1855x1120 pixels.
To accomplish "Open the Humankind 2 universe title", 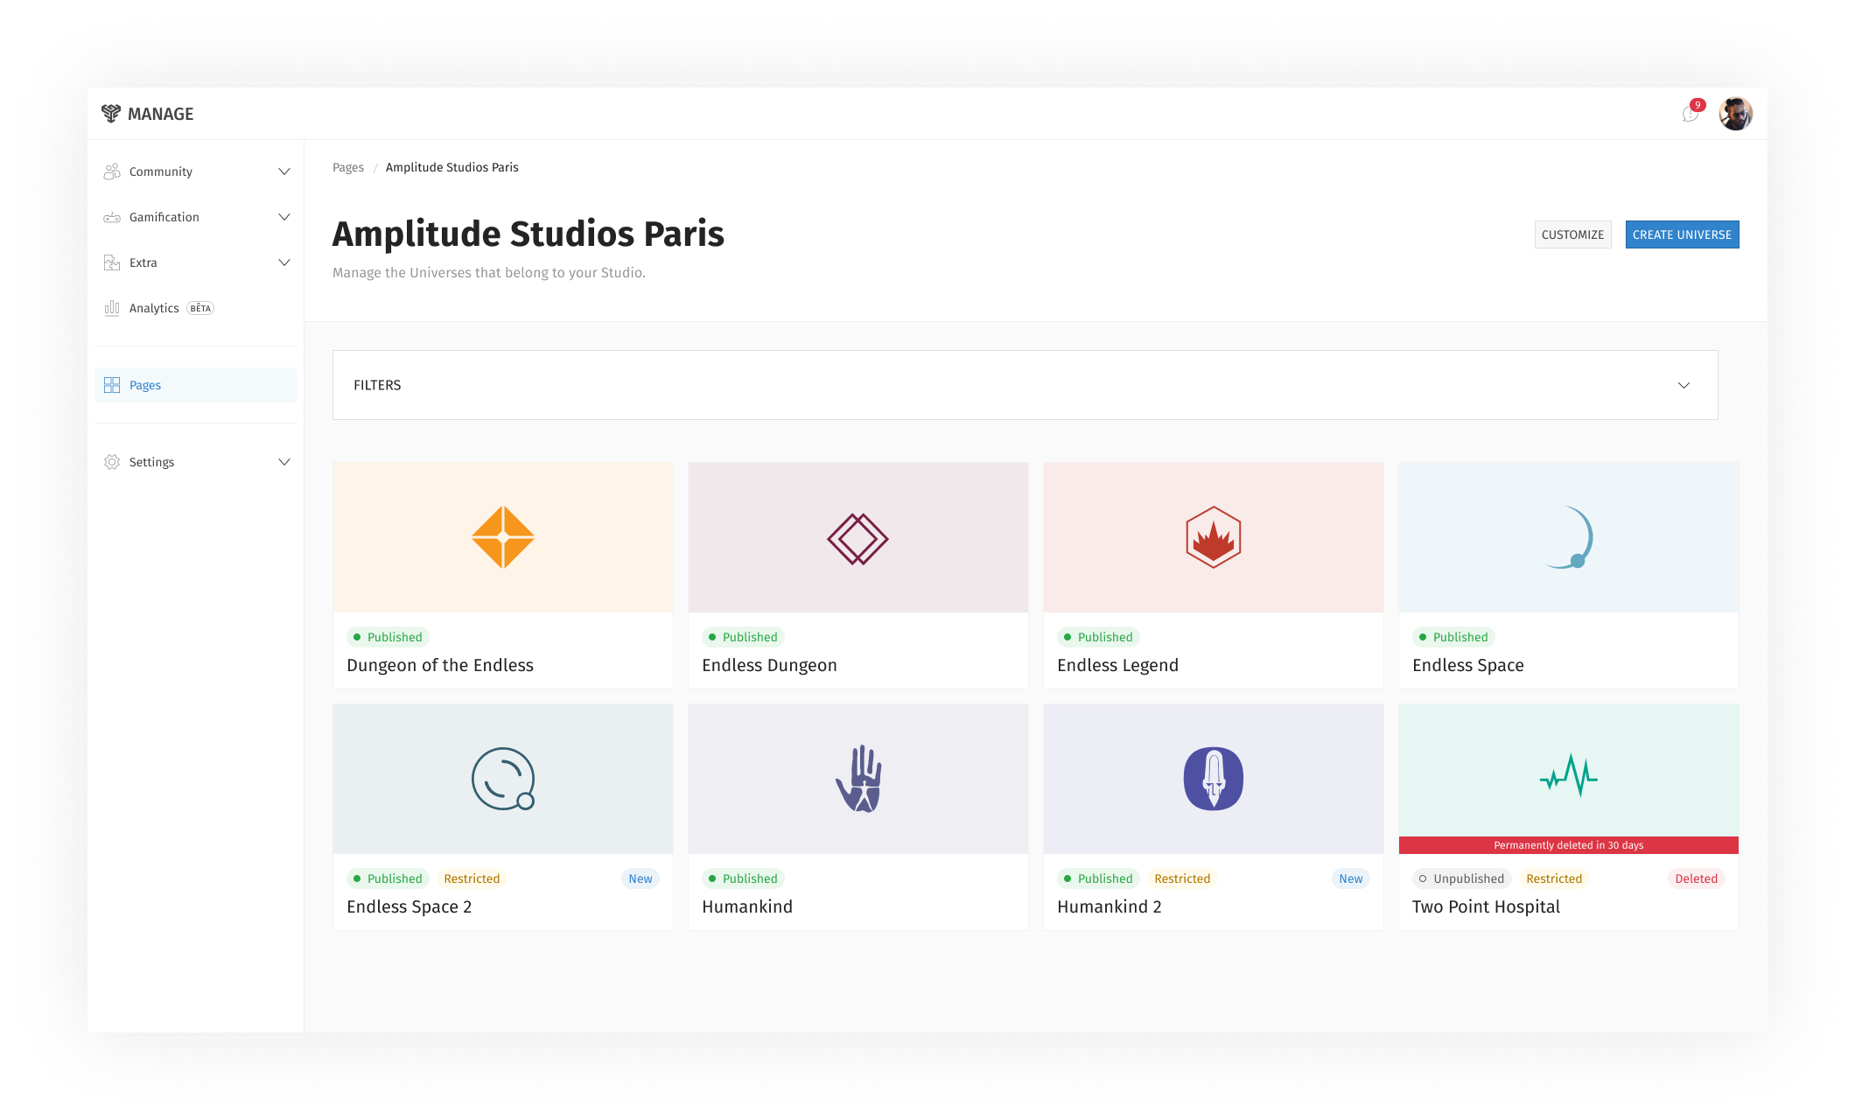I will pos(1109,906).
